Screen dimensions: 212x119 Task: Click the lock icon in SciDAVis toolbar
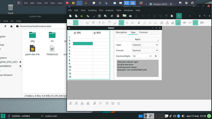pyautogui.click(x=136, y=16)
